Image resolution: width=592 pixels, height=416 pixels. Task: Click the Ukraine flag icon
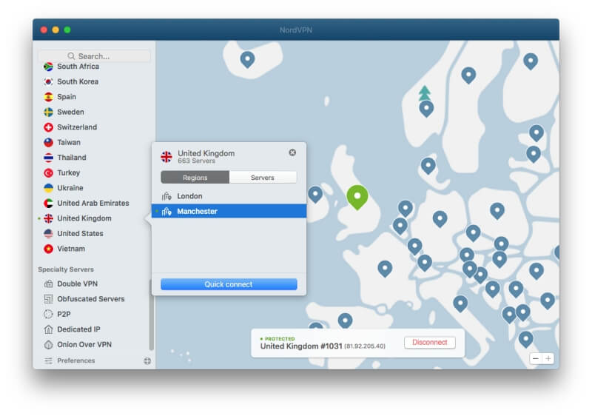coord(48,188)
